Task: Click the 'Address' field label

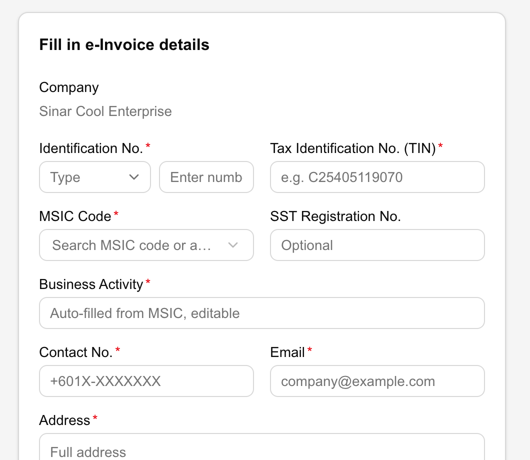Action: click(x=65, y=420)
